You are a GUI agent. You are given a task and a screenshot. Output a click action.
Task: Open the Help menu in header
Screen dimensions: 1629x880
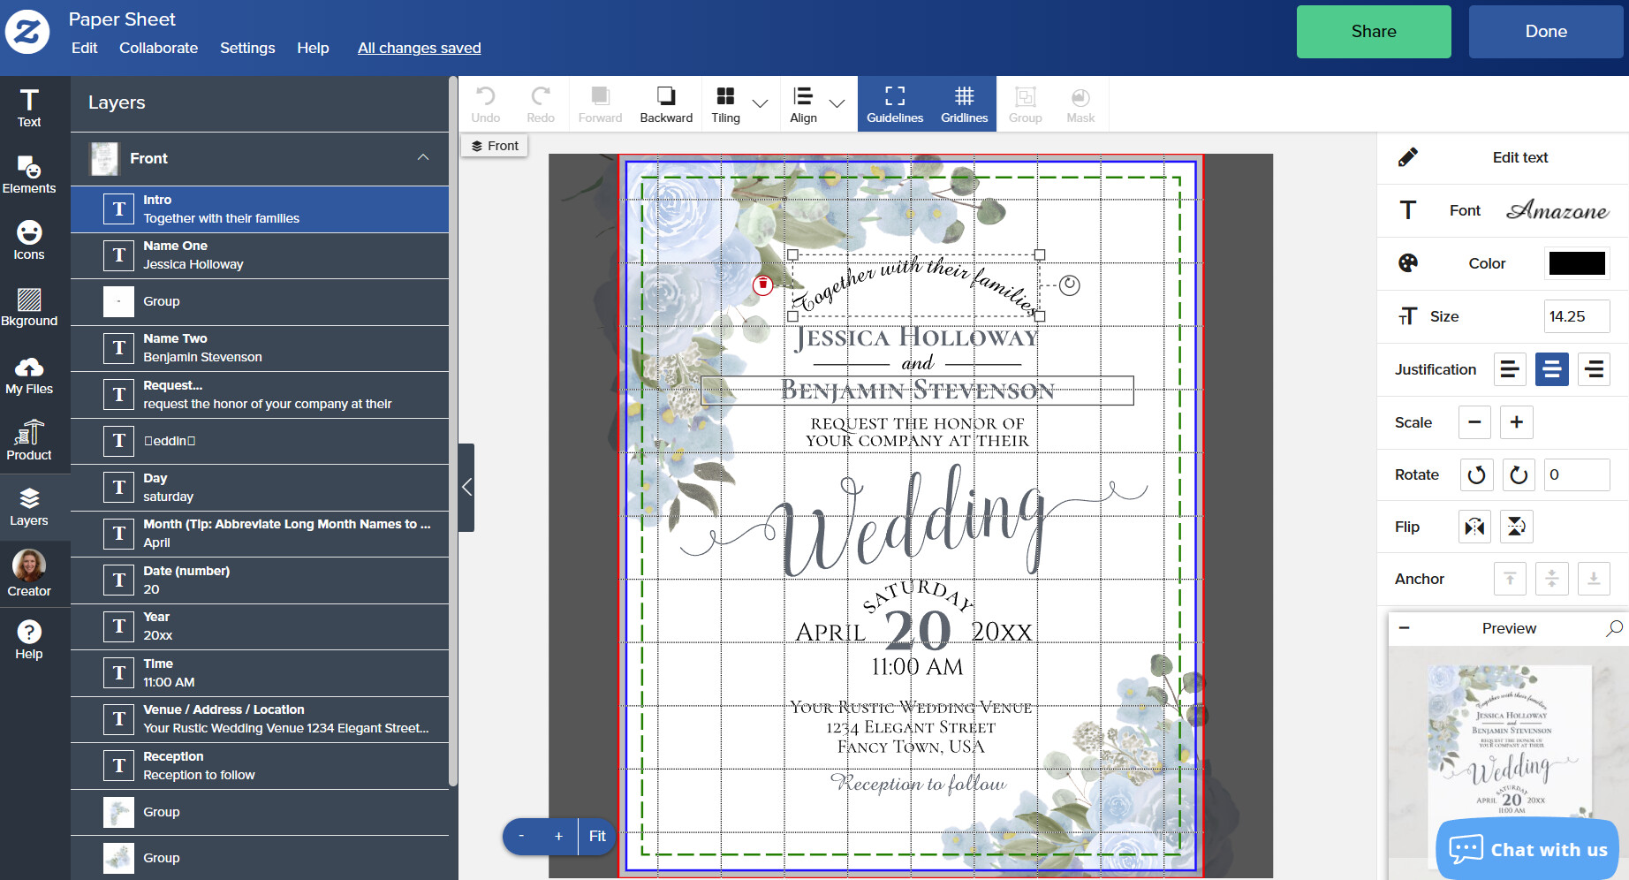[313, 48]
